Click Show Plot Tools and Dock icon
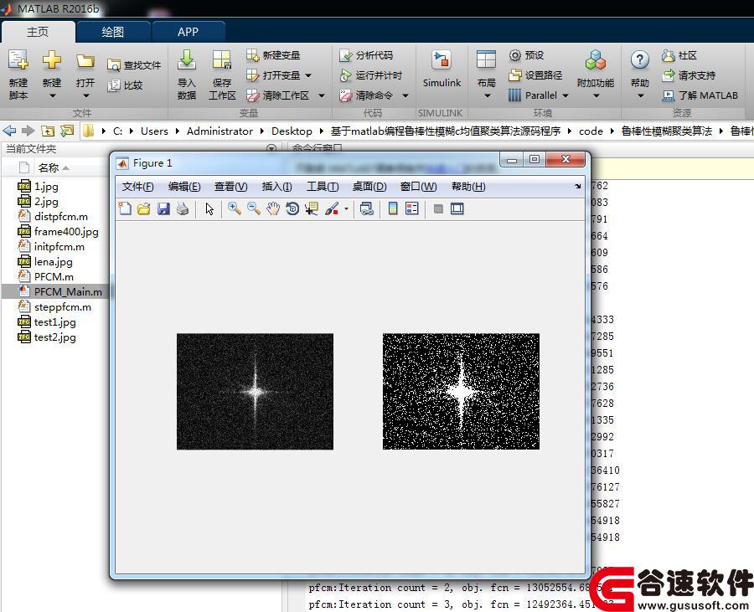Viewport: 754px width, 612px height. click(457, 209)
